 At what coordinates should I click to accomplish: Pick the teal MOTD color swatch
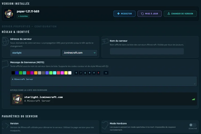point(24,73)
